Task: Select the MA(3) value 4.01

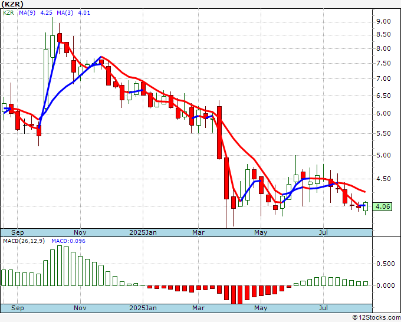Action: click(x=84, y=13)
